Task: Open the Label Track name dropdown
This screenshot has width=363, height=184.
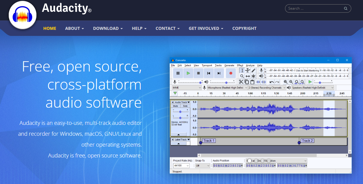Action: click(x=182, y=140)
